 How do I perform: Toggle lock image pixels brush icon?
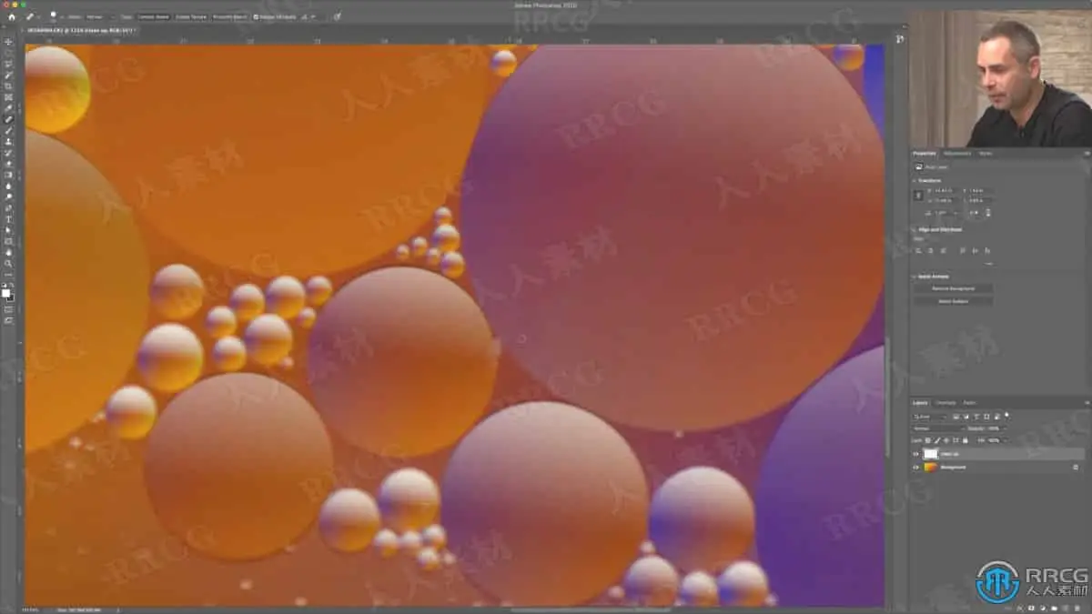937,440
